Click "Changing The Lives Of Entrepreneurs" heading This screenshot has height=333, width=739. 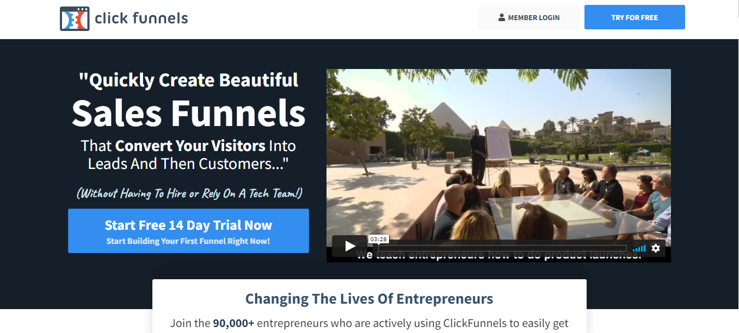[x=369, y=299]
